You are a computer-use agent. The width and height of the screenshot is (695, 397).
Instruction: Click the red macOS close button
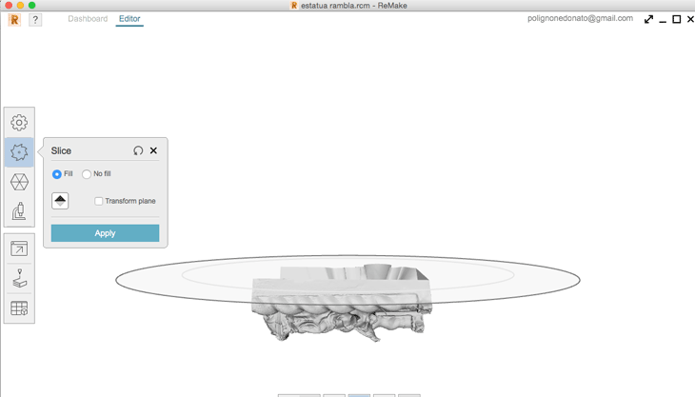click(9, 6)
